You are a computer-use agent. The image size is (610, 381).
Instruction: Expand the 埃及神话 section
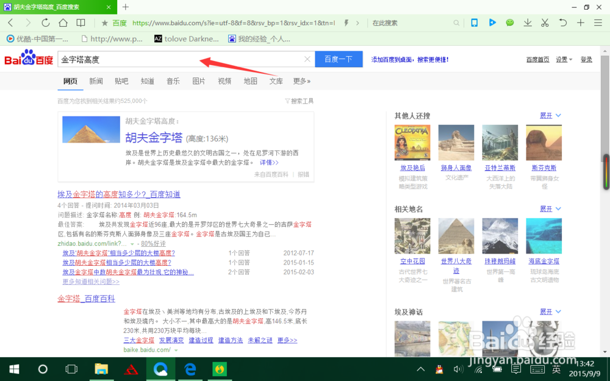click(547, 311)
